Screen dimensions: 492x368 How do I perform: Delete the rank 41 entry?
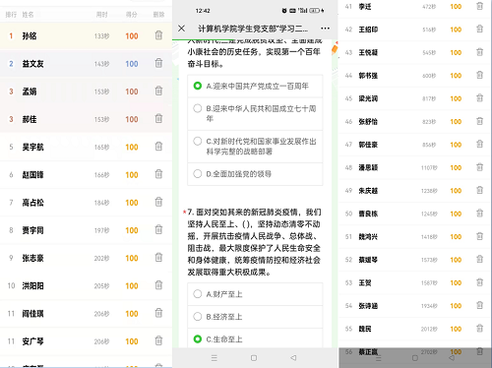[479, 6]
